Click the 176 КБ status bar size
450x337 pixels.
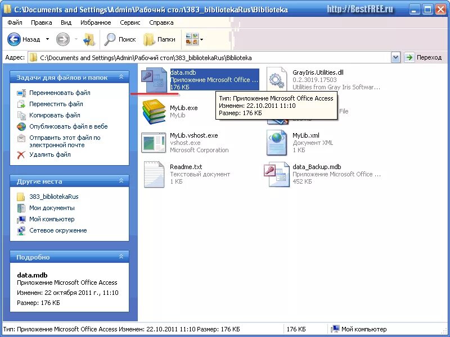click(x=296, y=329)
